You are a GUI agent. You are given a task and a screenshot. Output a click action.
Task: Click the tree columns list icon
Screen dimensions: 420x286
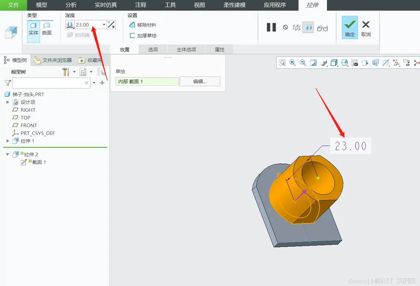(x=83, y=72)
